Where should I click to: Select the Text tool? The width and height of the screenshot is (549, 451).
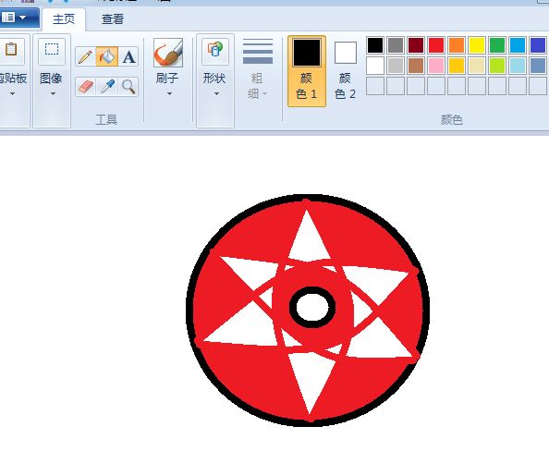[x=128, y=56]
